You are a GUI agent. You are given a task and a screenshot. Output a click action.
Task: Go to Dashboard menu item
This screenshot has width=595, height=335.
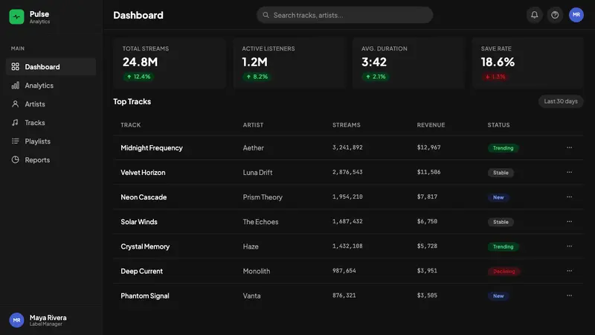(x=51, y=67)
